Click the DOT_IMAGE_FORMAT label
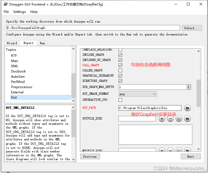This screenshot has height=173, width=208. pos(96,94)
